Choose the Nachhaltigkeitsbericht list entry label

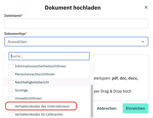coord(32,82)
